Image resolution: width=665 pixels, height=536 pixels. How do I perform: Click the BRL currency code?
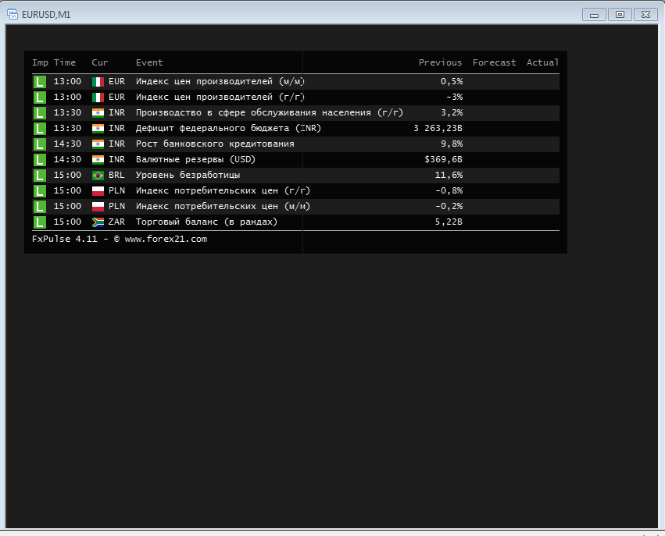point(116,175)
